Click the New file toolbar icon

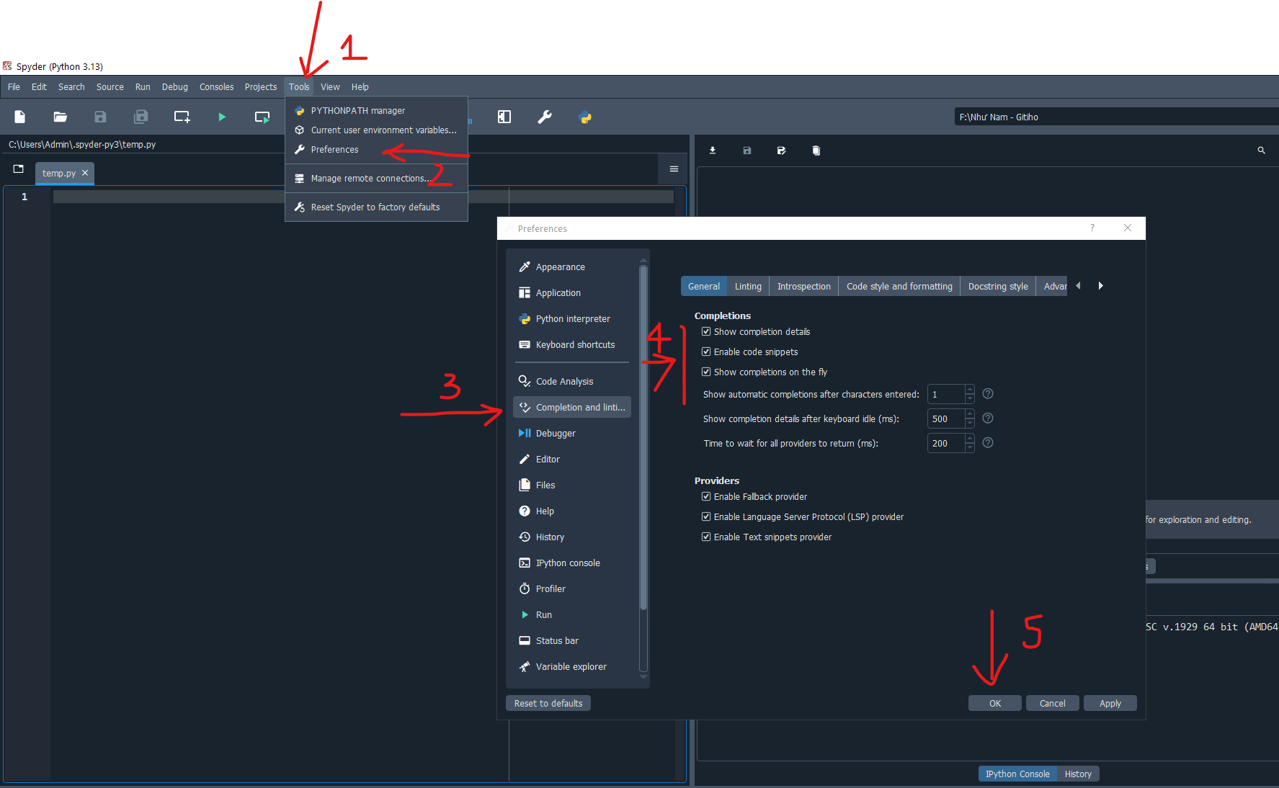coord(20,117)
